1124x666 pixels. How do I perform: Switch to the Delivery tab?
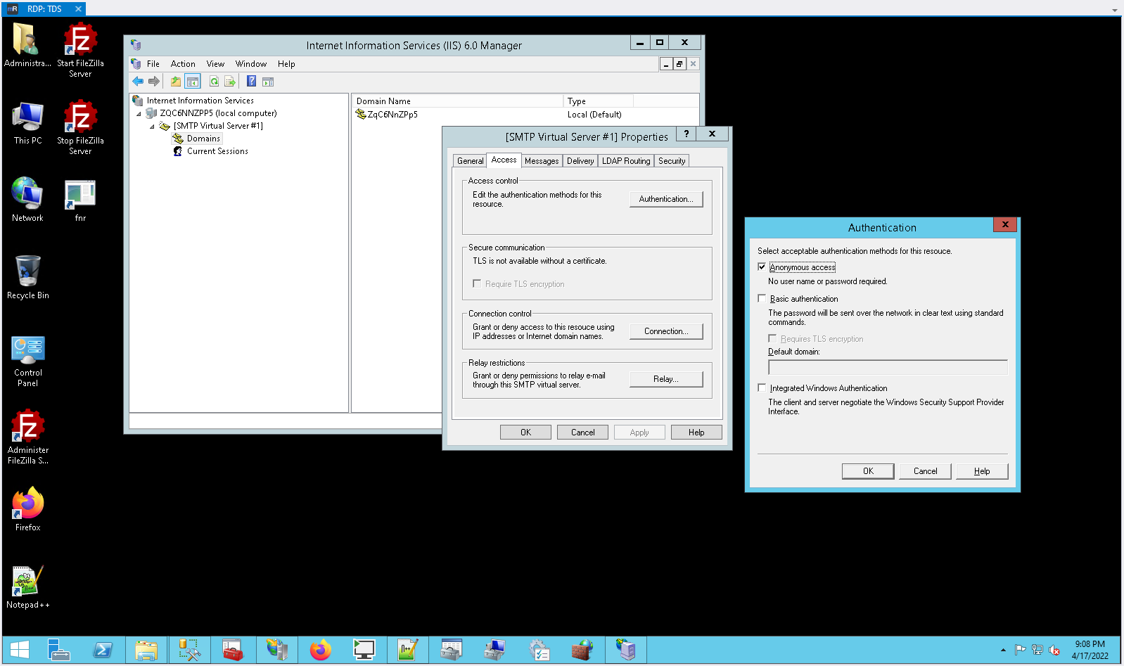click(x=580, y=161)
